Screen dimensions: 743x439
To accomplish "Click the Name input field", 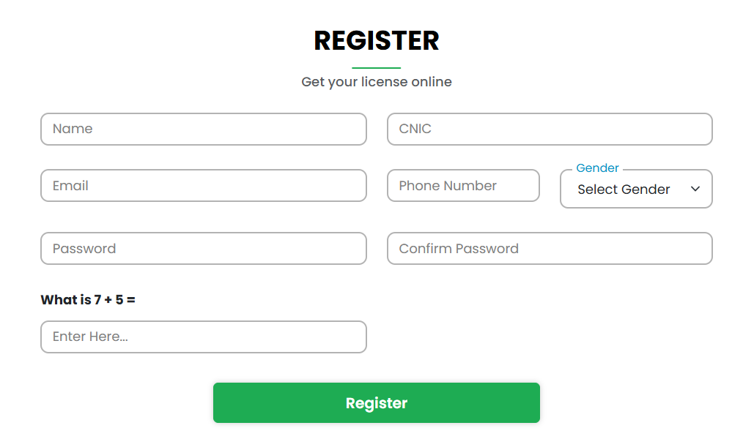I will pos(203,129).
